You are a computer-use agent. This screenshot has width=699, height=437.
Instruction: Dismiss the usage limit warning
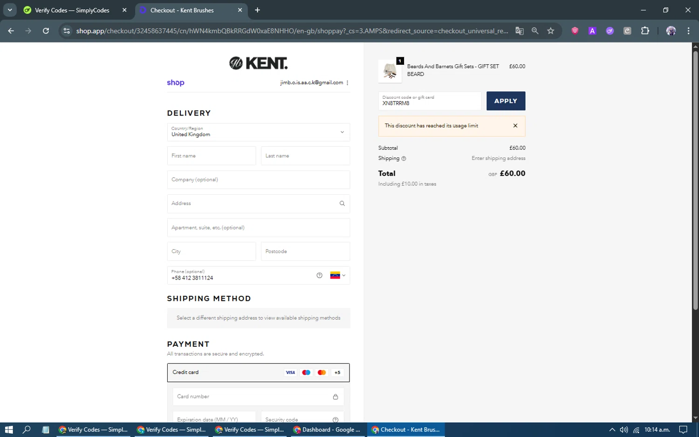click(x=515, y=126)
